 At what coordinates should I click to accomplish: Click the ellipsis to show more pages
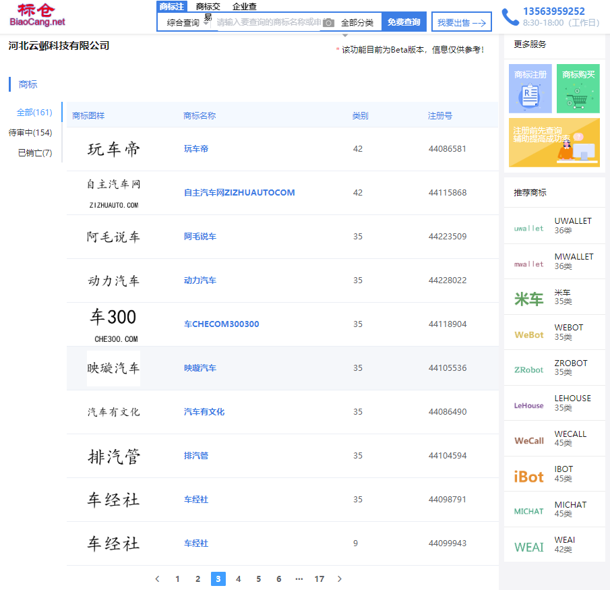(299, 579)
